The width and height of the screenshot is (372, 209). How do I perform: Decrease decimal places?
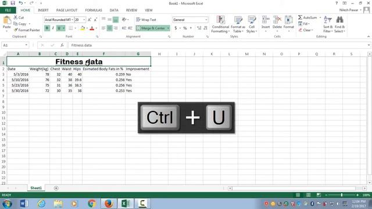pos(205,28)
